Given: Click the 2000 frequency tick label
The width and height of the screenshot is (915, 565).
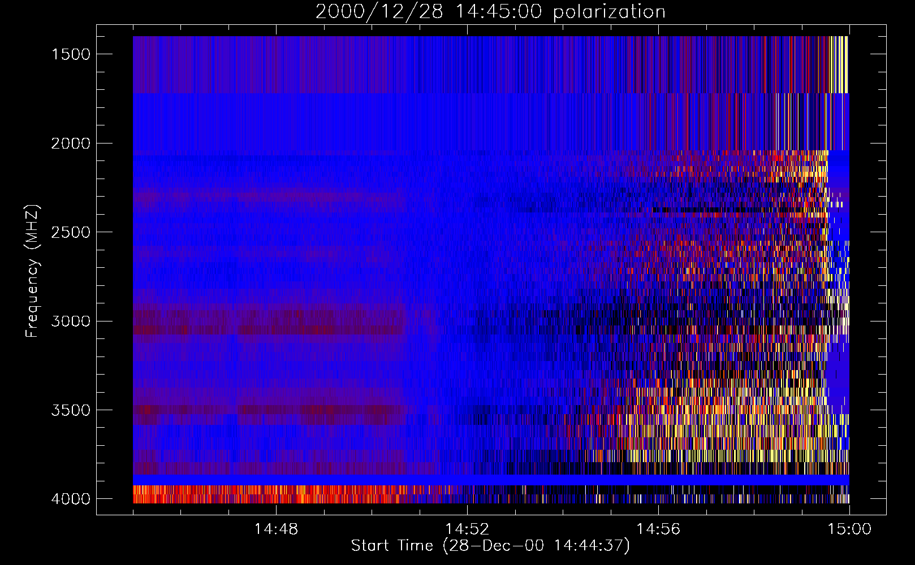Looking at the screenshot, I should [x=71, y=144].
